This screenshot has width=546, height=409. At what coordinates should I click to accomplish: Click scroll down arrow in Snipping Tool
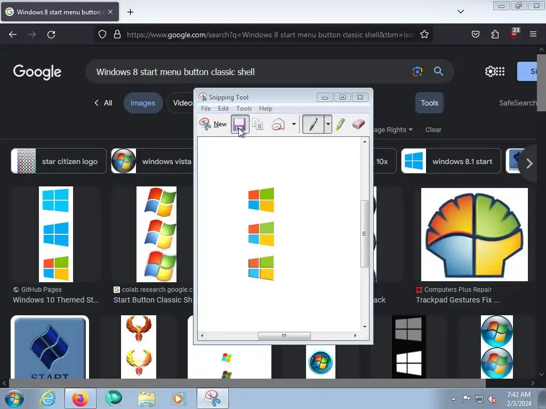tap(365, 326)
